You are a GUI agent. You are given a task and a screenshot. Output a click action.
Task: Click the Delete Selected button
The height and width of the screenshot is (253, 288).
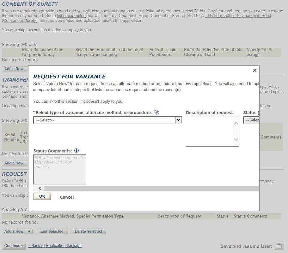coord(88,231)
